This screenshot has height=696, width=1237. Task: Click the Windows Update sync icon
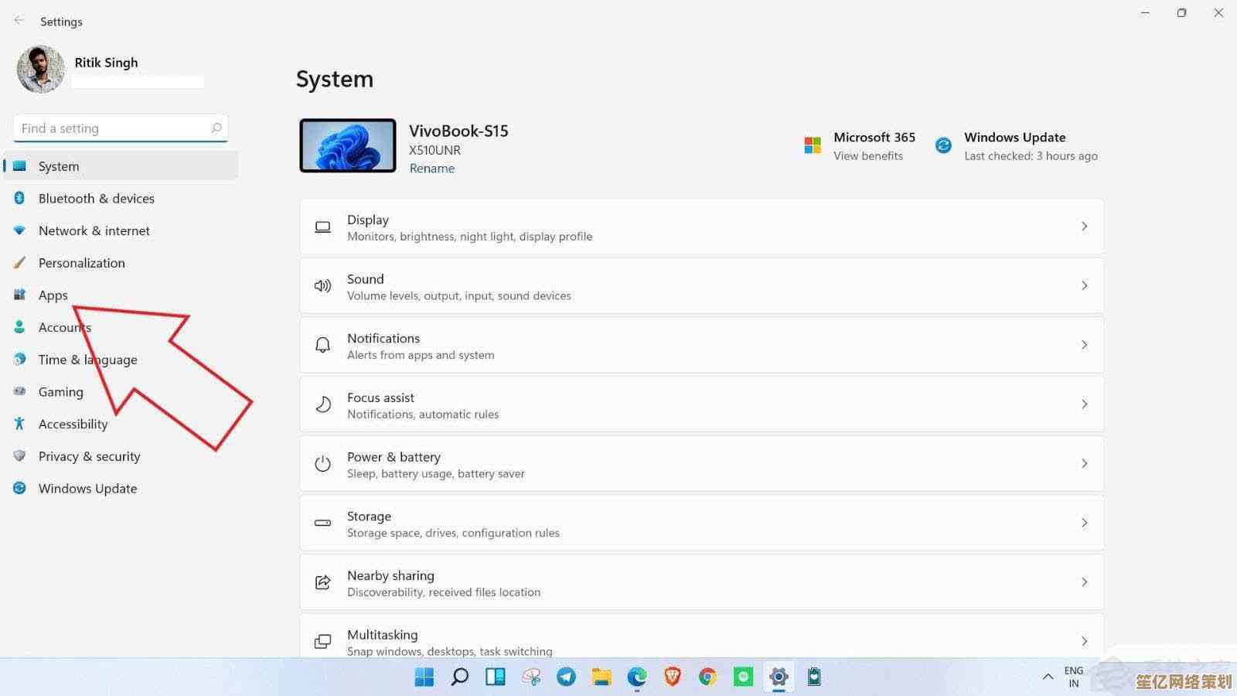pyautogui.click(x=943, y=145)
